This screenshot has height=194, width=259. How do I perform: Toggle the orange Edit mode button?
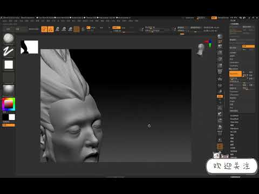pyautogui.click(x=44, y=29)
